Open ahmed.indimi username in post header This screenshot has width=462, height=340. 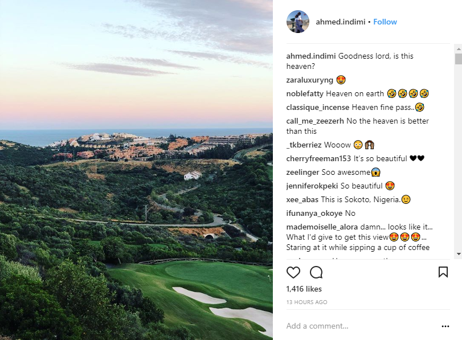[x=341, y=22]
